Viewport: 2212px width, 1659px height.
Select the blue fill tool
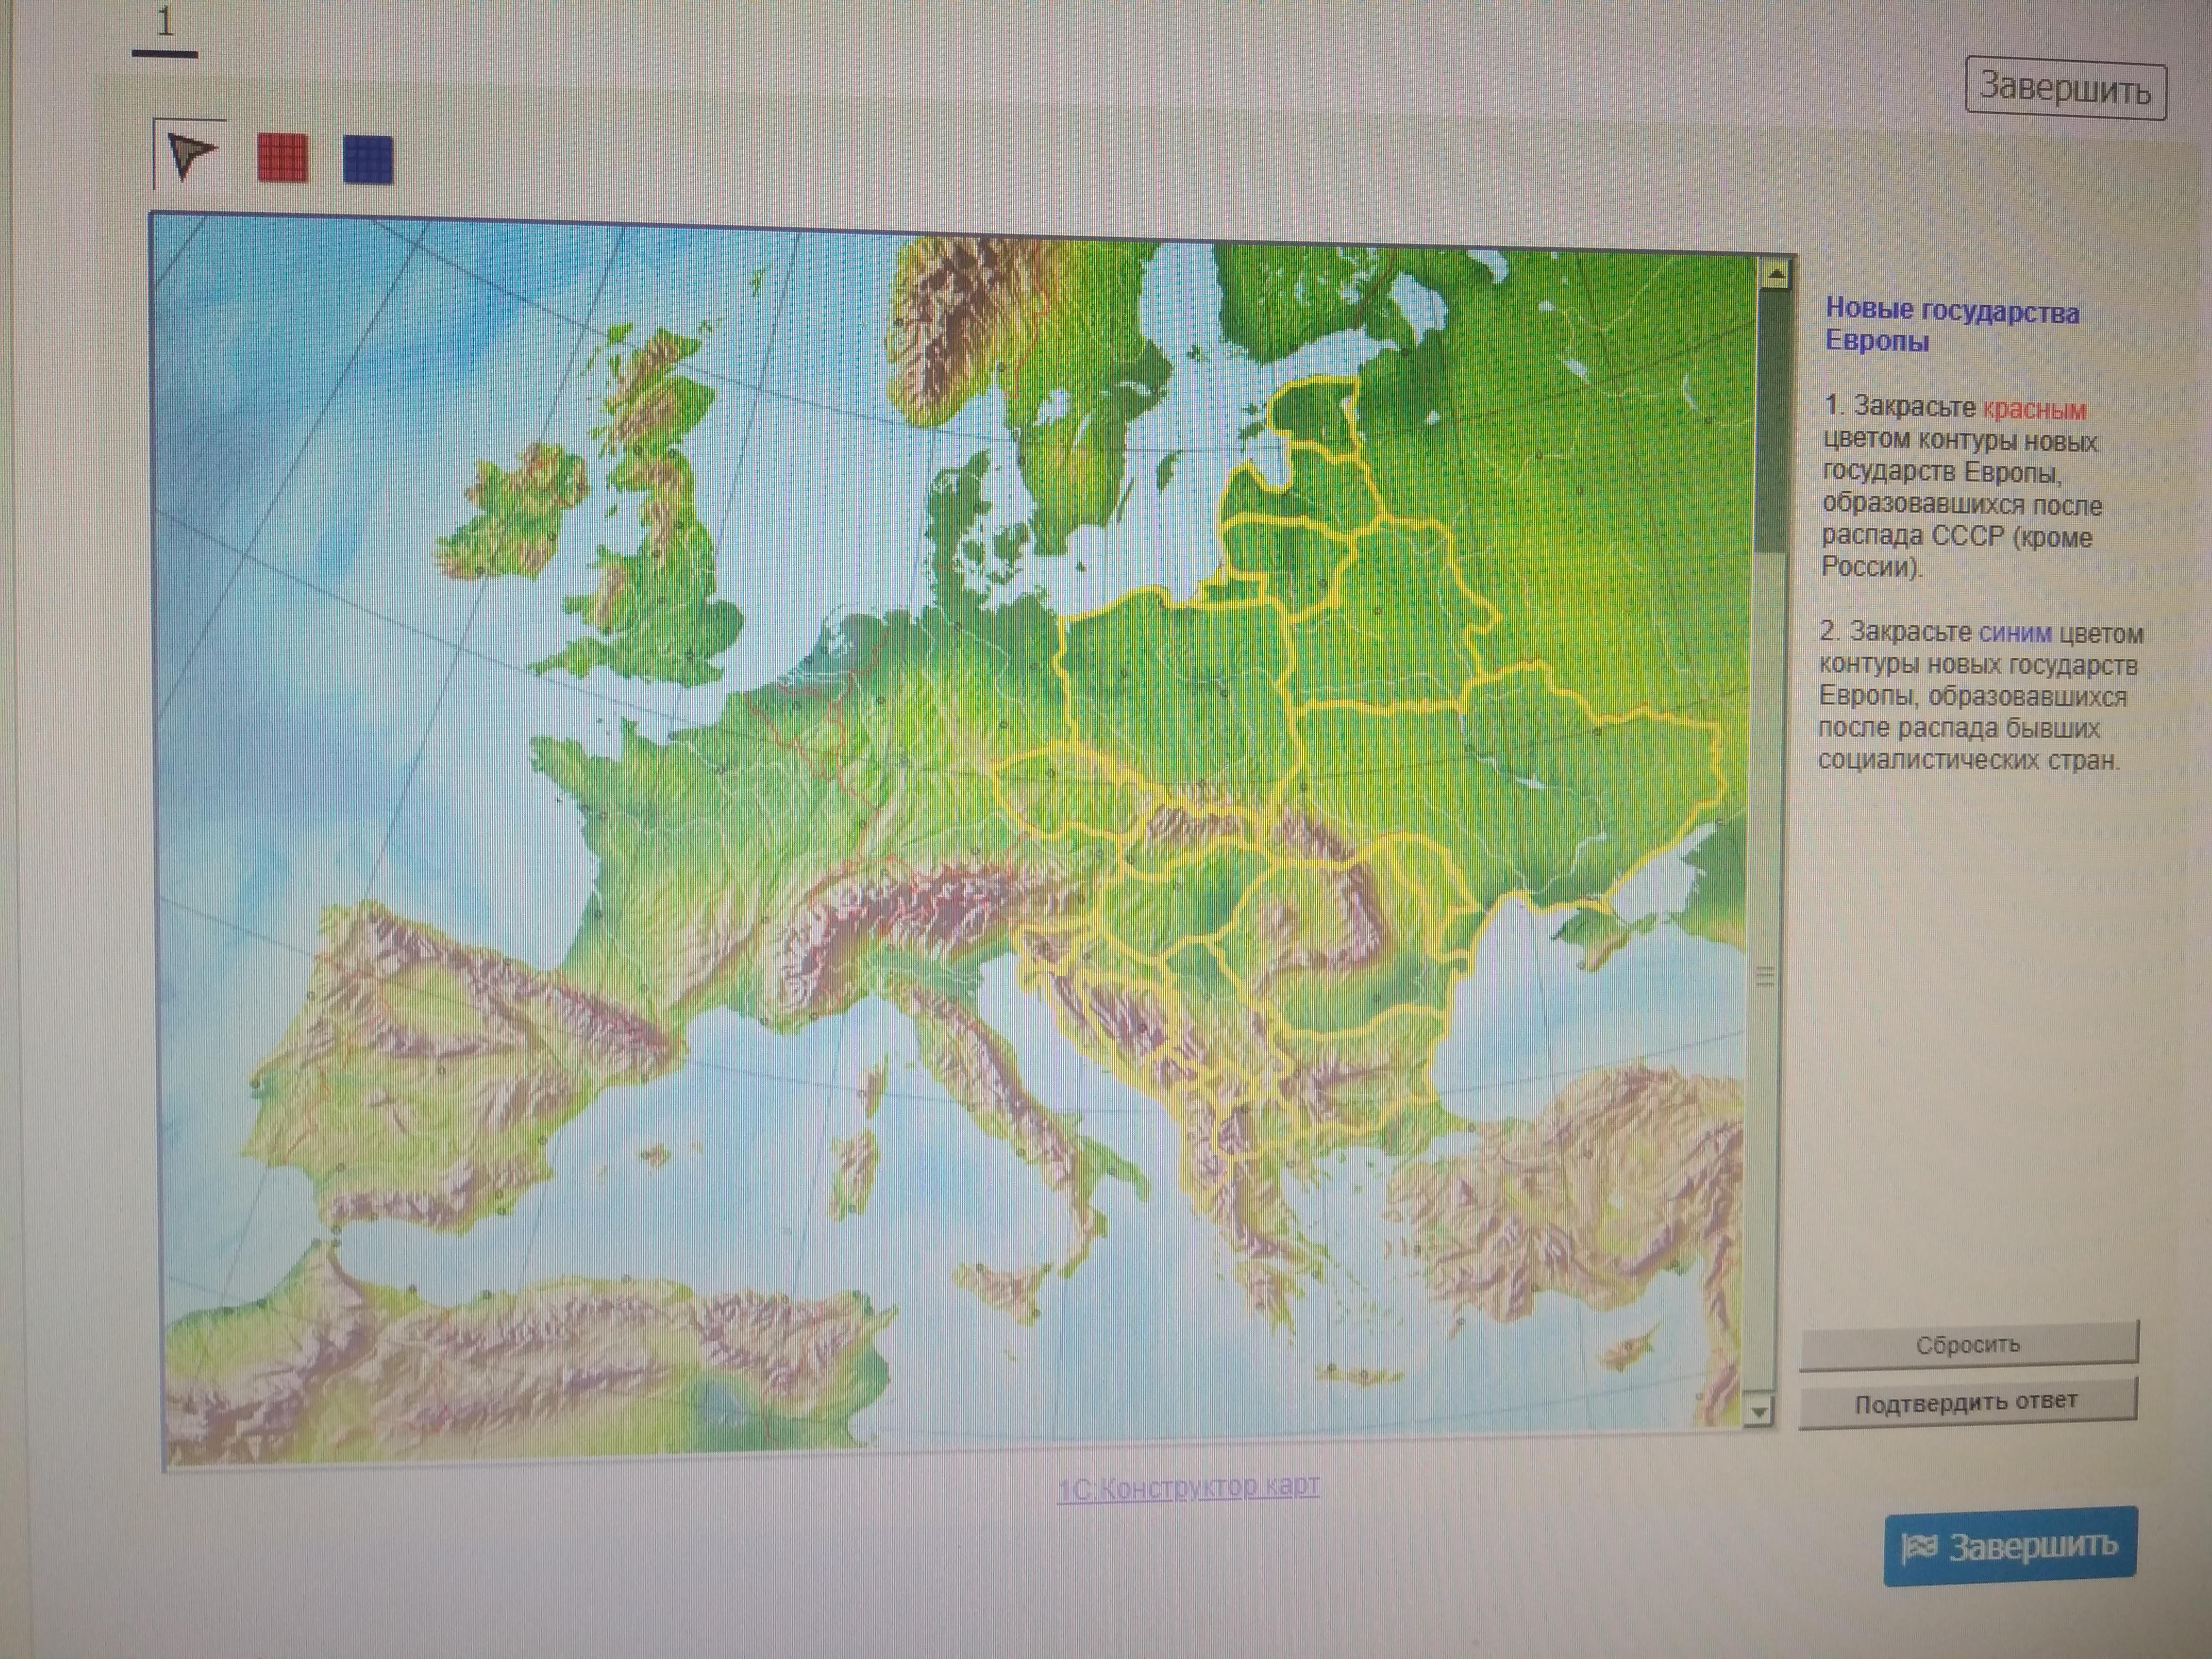click(368, 160)
